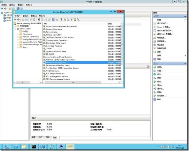Click 导出 (Export) under the 222 actions
The width and height of the screenshot is (189, 151).
coord(160,85)
